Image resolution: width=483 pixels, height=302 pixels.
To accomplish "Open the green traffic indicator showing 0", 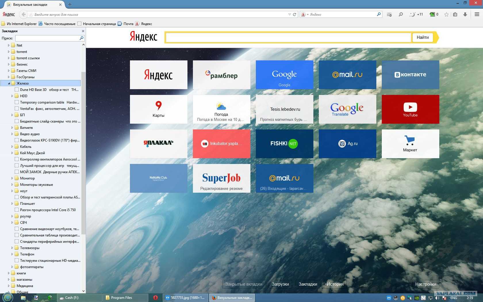I will [x=434, y=14].
